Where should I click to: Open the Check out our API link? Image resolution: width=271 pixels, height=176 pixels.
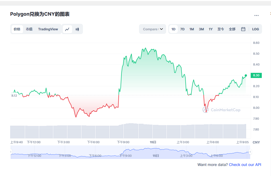245,165
